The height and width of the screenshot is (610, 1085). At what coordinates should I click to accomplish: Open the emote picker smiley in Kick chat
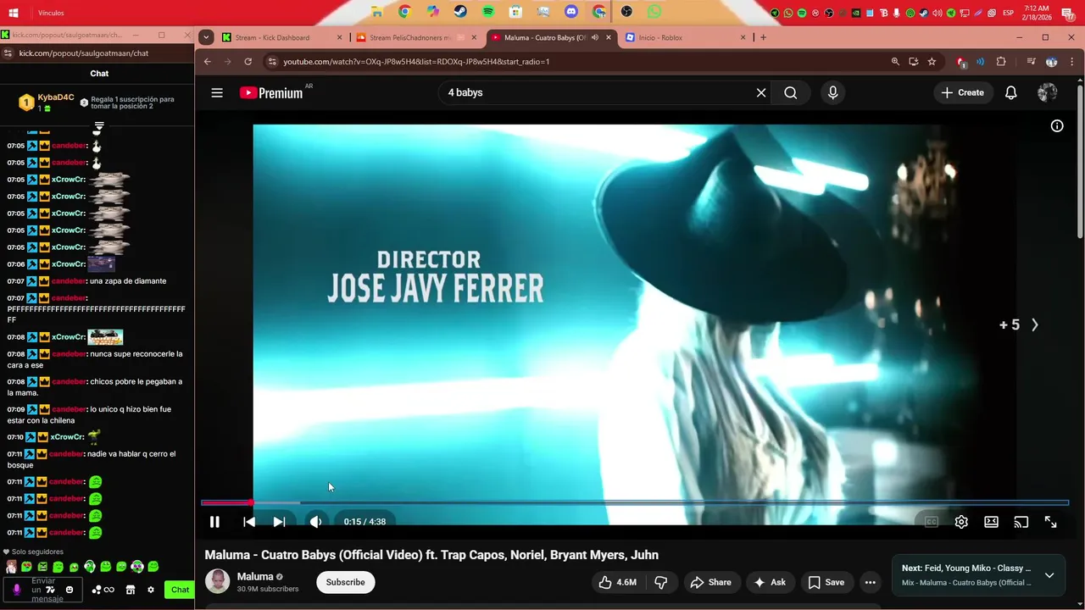point(70,590)
